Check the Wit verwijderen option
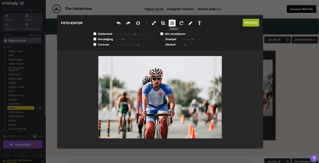This screenshot has width=319, height=163. 161,34
